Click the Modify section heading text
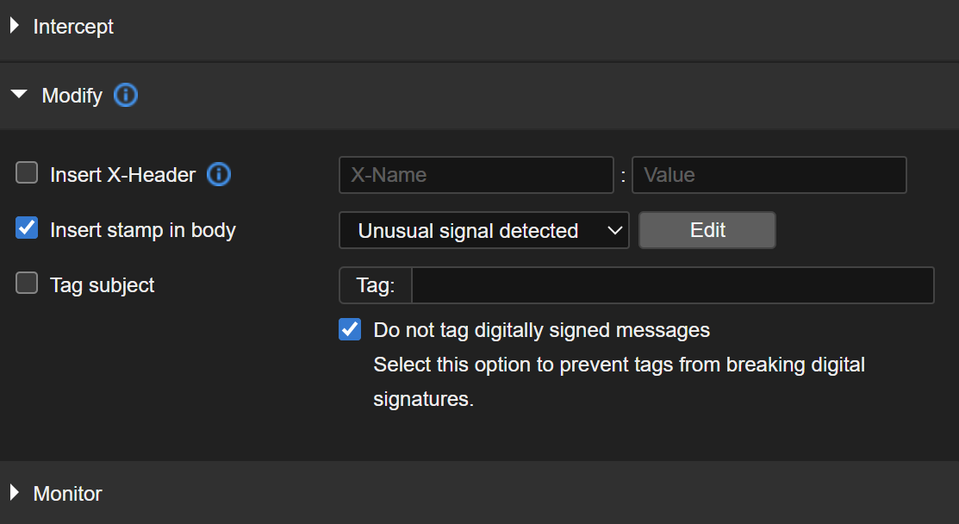This screenshot has width=959, height=524. pos(72,96)
